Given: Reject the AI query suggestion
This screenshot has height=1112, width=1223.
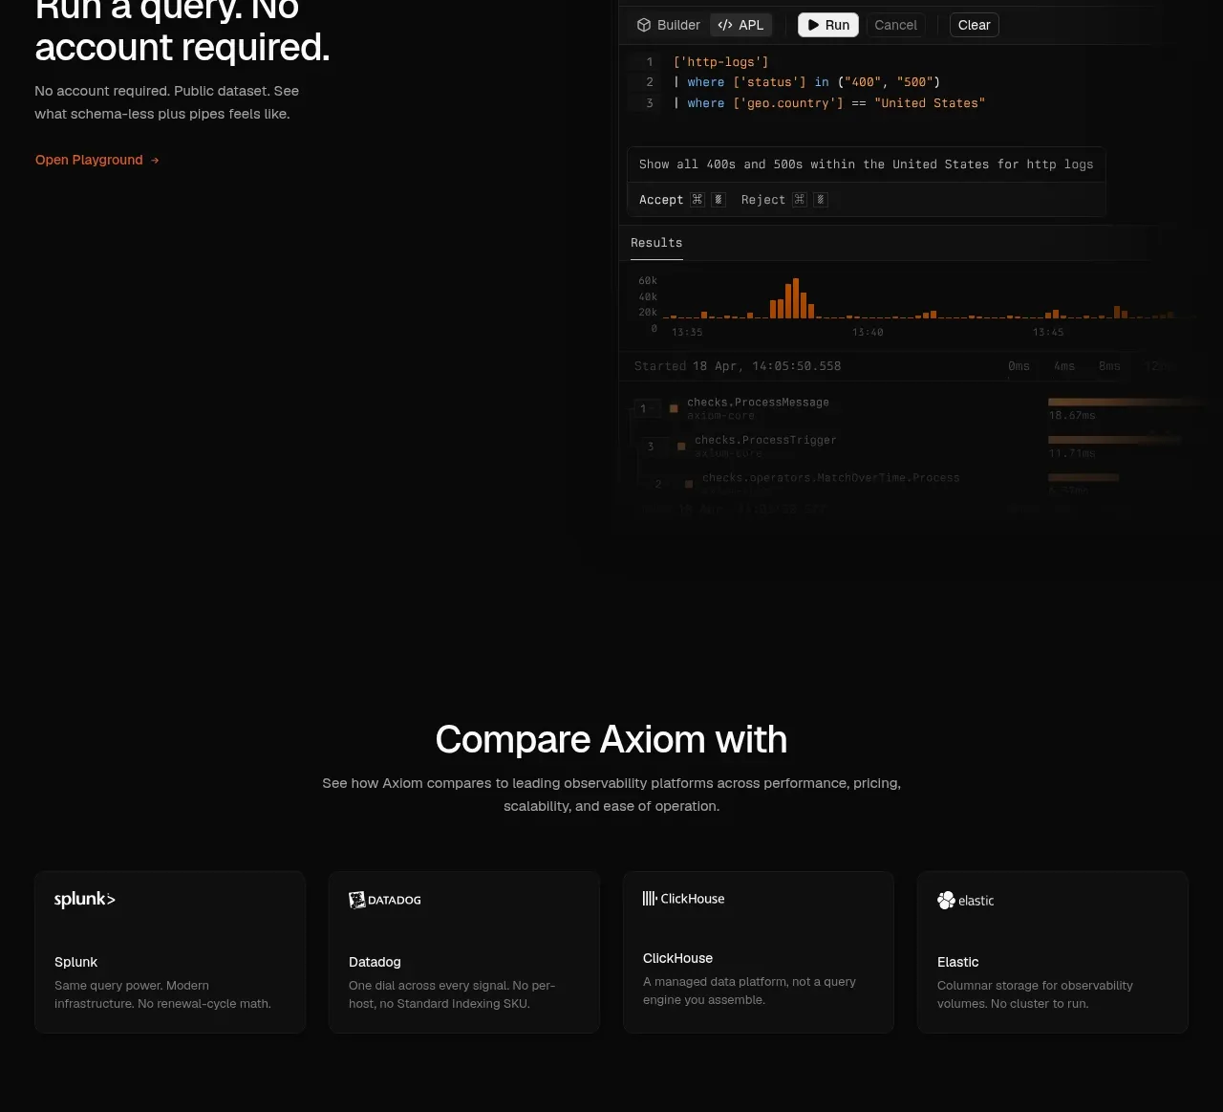Looking at the screenshot, I should 784,200.
